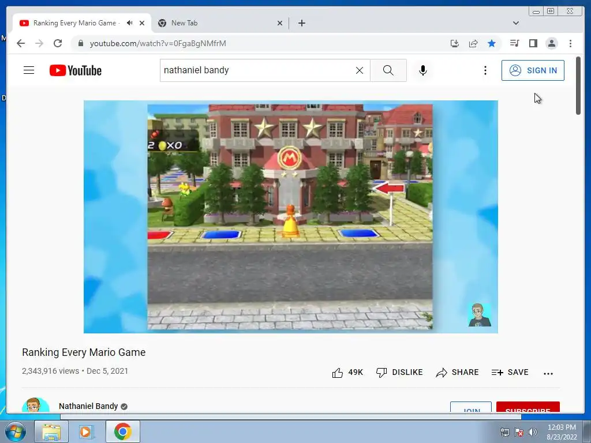
Task: Close the Ranking Every Mario Game tab
Action: click(142, 23)
